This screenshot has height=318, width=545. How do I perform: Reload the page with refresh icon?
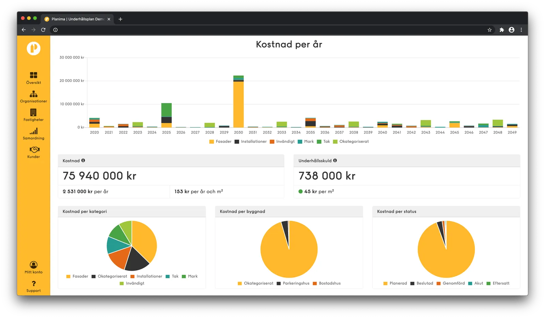43,30
